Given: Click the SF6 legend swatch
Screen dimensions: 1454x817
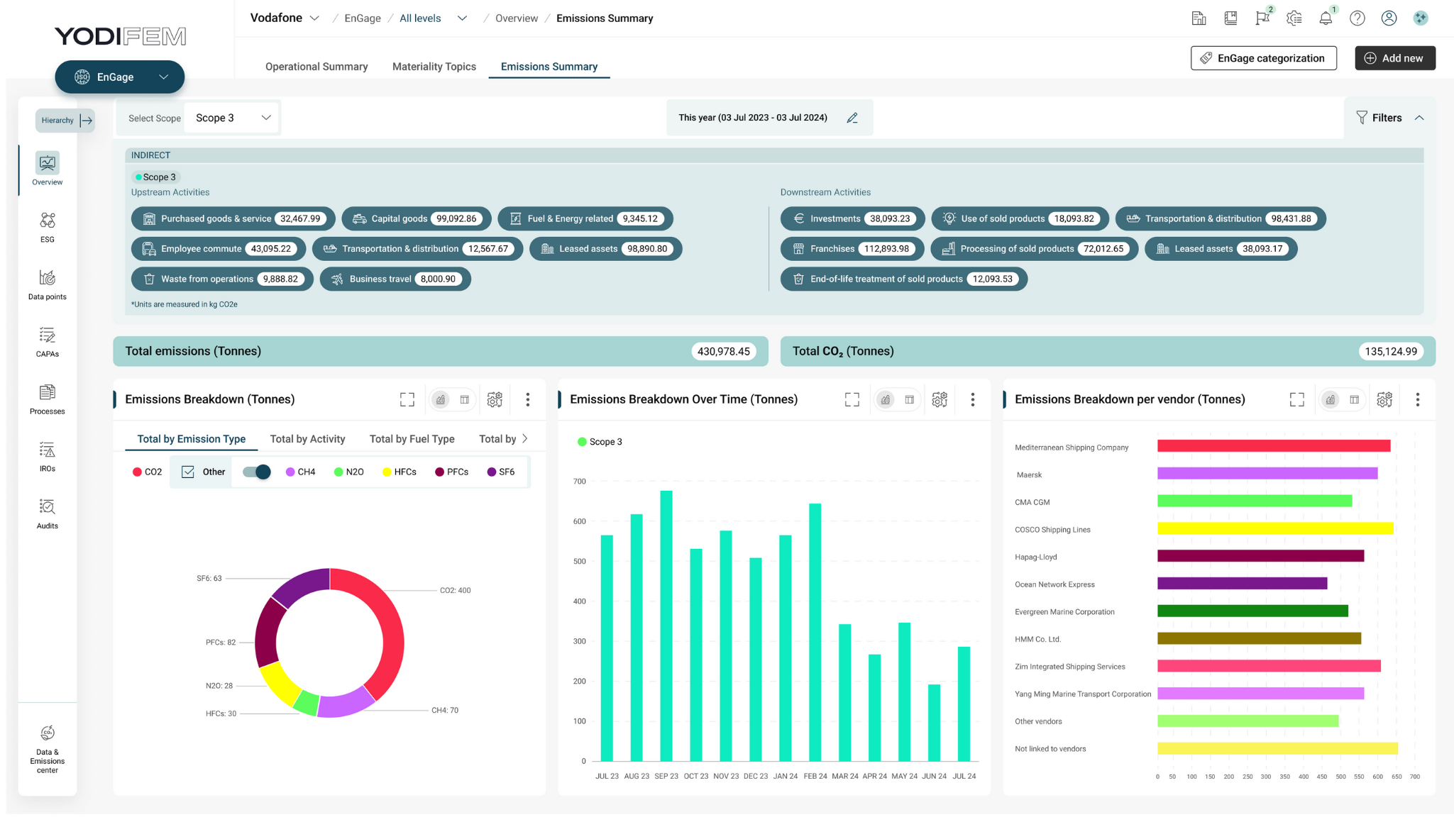Looking at the screenshot, I should [492, 472].
